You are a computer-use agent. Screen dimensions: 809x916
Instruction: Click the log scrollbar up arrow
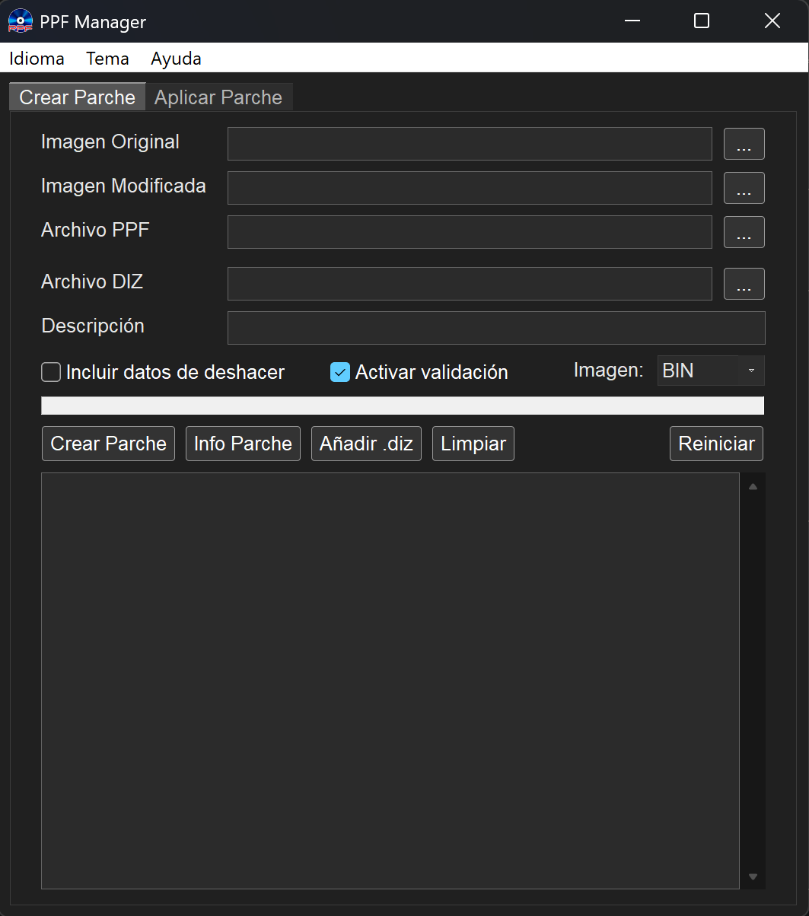(x=753, y=486)
